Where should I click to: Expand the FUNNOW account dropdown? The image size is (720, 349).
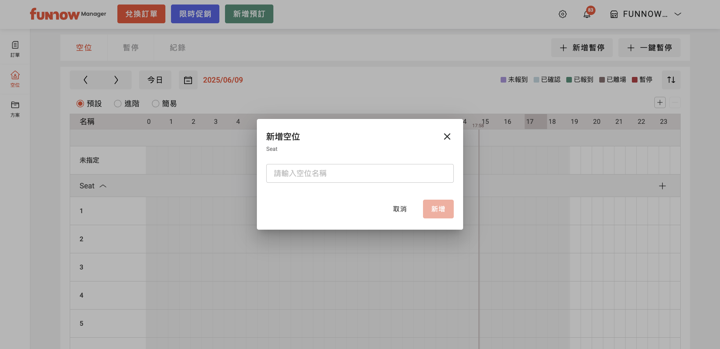[x=678, y=14]
